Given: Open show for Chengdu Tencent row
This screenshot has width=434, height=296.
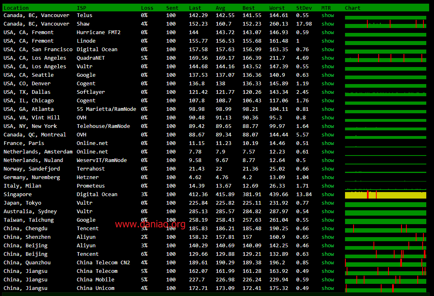Looking at the screenshot, I should (328, 229).
